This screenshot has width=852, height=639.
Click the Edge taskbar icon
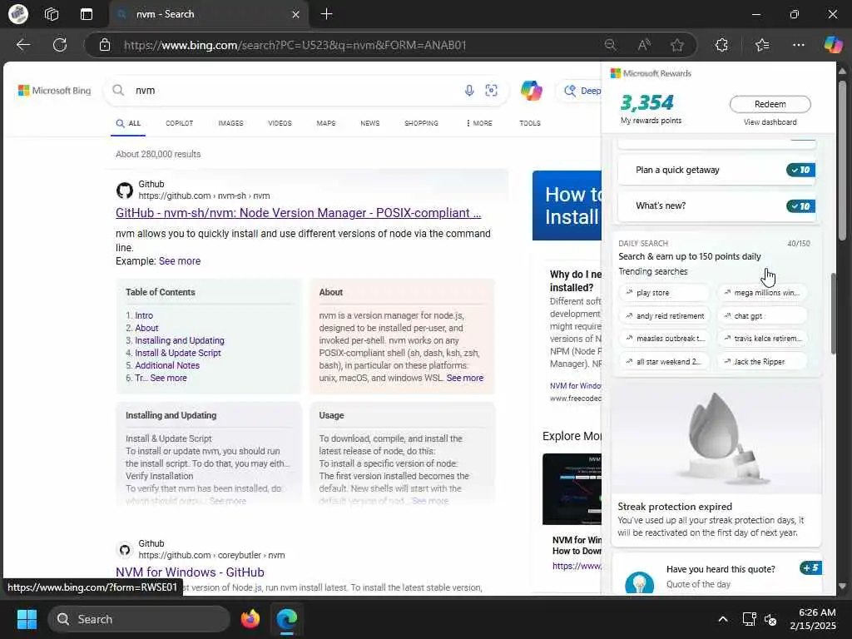[286, 619]
